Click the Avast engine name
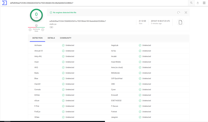The image size is (208, 122). [36, 62]
